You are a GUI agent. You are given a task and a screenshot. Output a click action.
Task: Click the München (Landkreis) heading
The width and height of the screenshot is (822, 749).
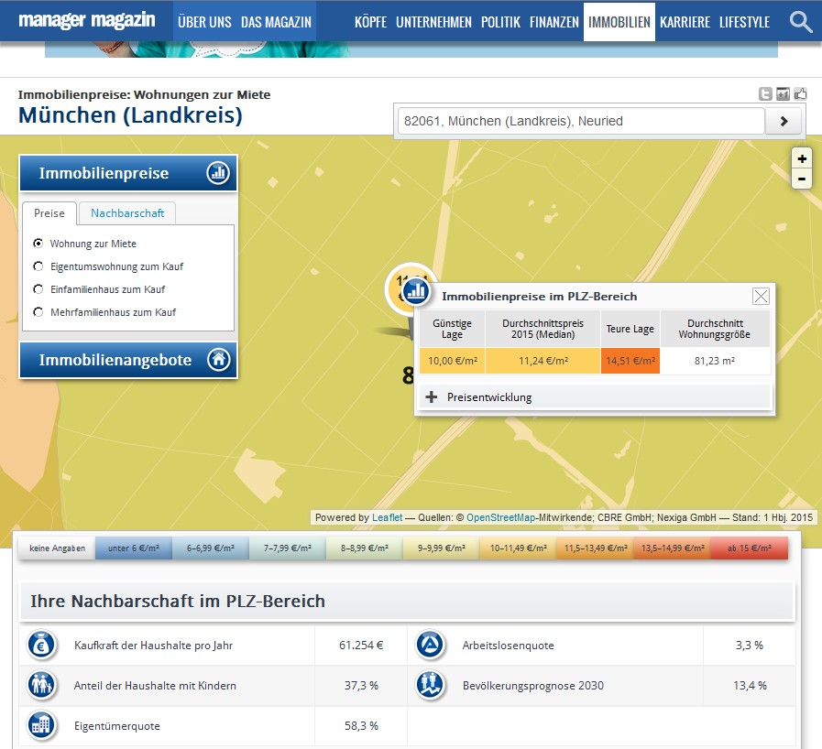130,115
